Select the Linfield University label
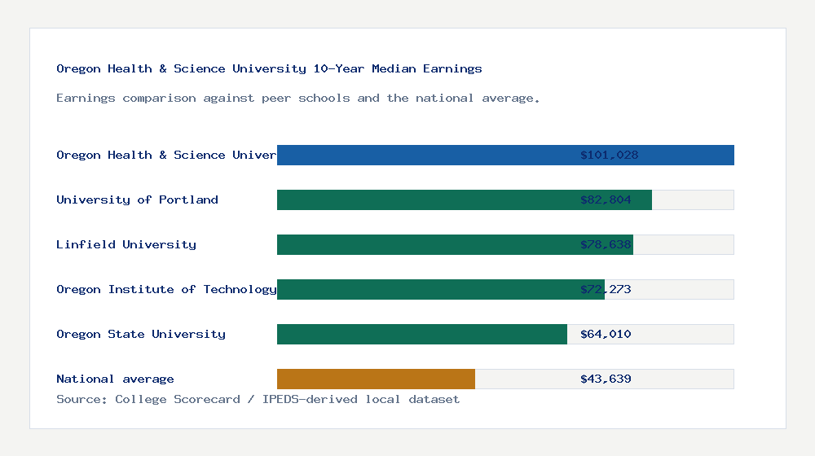The image size is (815, 456). 126,244
